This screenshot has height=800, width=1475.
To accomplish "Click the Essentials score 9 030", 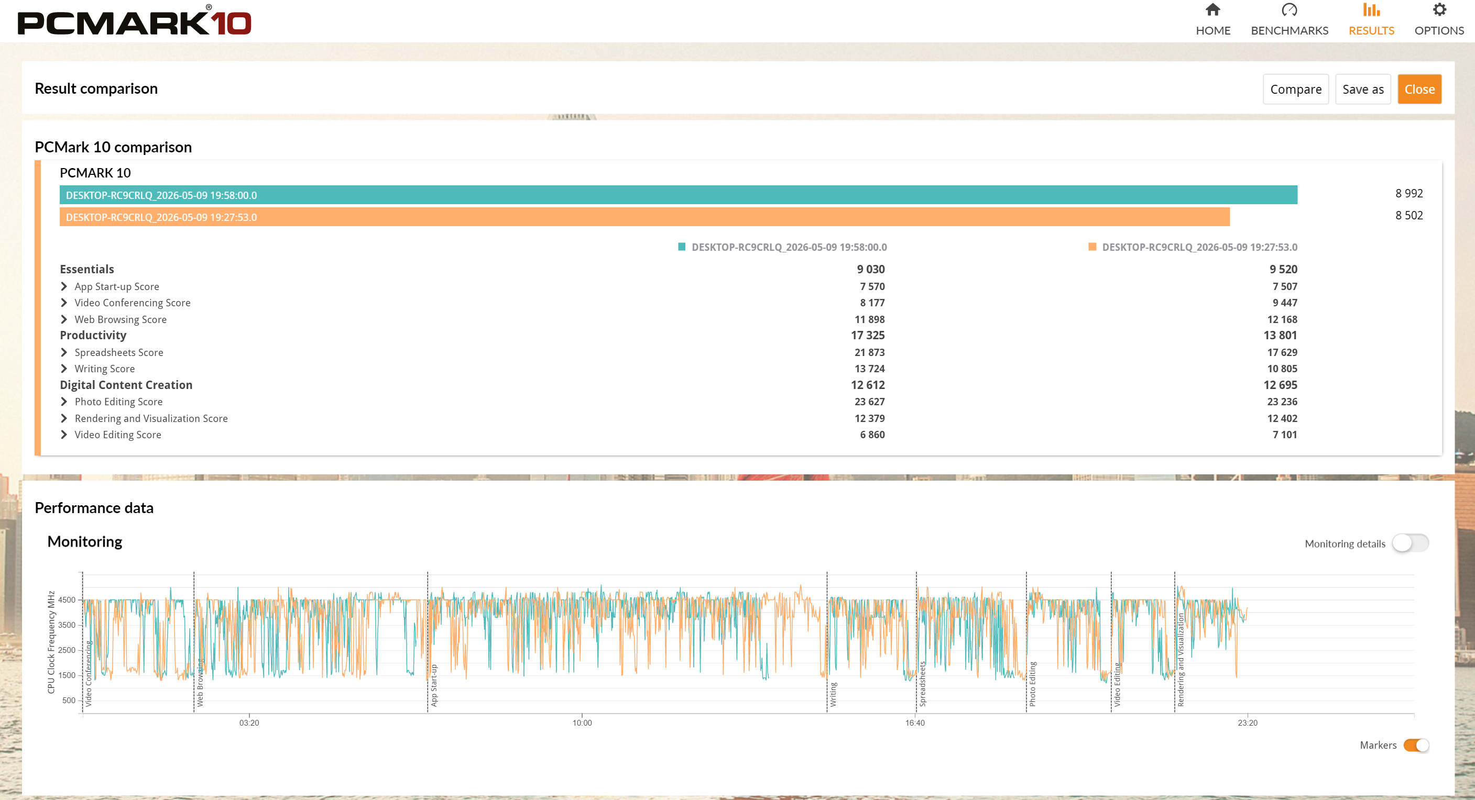I will point(870,270).
